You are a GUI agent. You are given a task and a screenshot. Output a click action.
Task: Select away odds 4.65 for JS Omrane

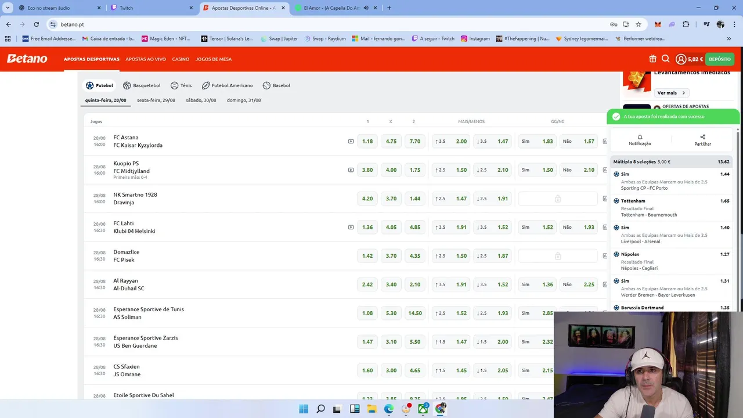[x=415, y=370]
